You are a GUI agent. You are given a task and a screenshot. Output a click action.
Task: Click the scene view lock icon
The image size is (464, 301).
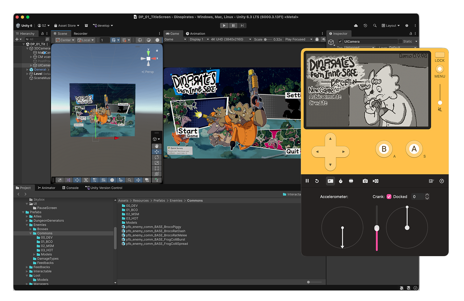pyautogui.click(x=157, y=50)
